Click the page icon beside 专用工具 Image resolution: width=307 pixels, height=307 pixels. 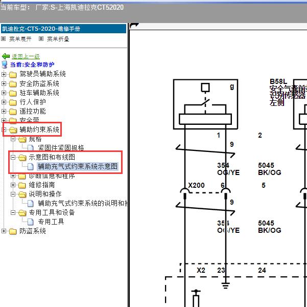pyautogui.click(x=30, y=222)
